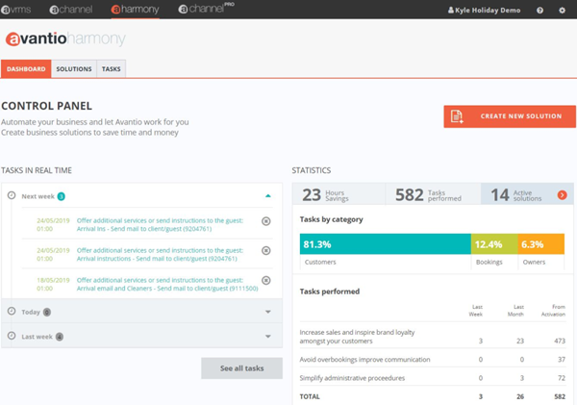Click the TOTAL row label
Screen dimensions: 577x405
point(310,397)
